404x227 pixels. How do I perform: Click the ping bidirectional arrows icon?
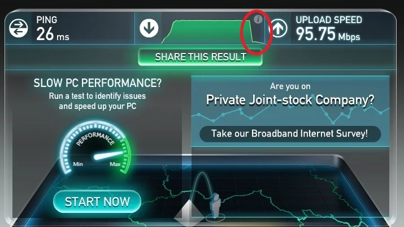[x=18, y=28]
